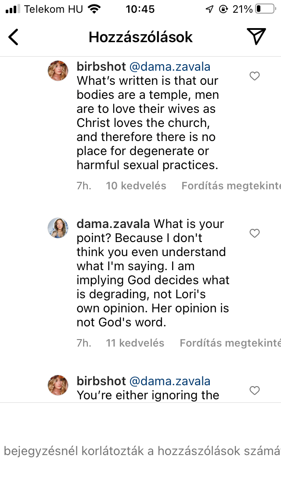Like birbshot's last comment with heart

(x=255, y=391)
